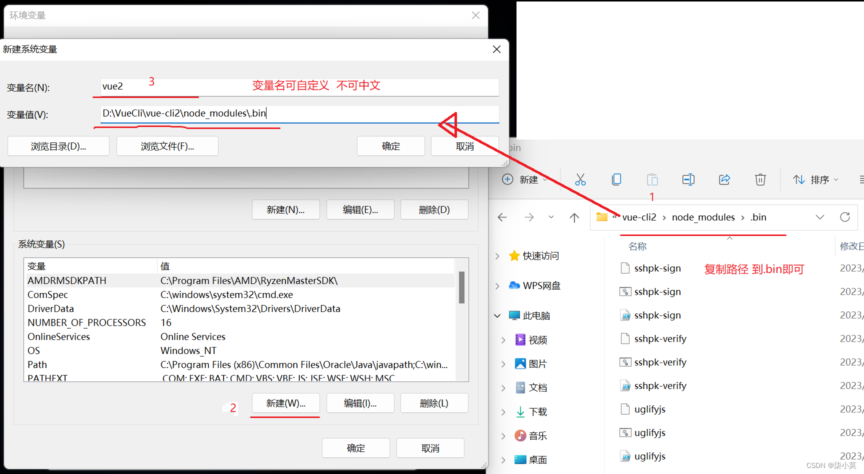Open recent locations dropdown chevron

551,217
